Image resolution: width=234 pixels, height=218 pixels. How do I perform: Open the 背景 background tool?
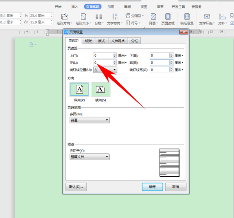coord(153,19)
